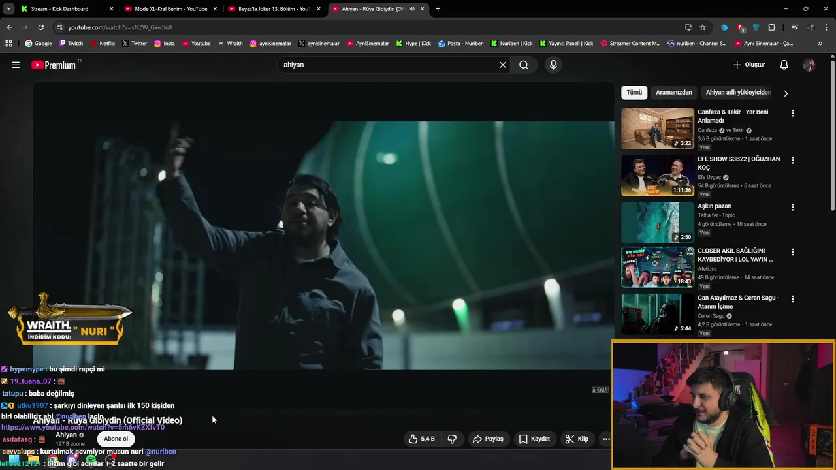Open YouTube notifications bell
Image resolution: width=836 pixels, height=470 pixels.
pos(784,65)
